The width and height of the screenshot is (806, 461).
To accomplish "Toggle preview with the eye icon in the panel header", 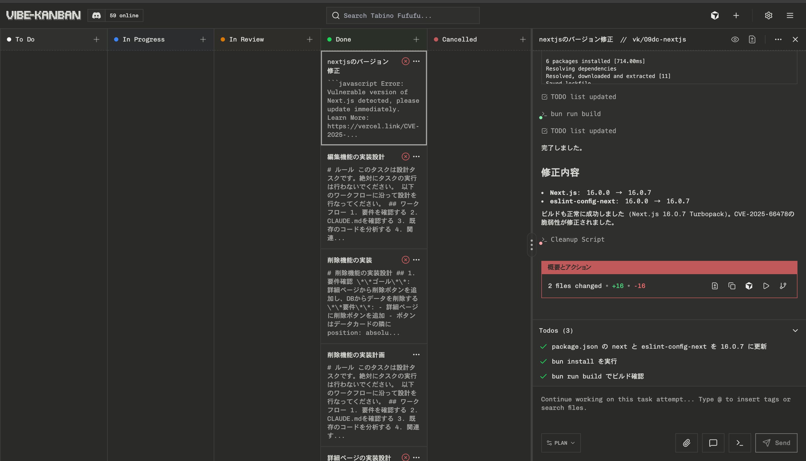I will coord(735,39).
